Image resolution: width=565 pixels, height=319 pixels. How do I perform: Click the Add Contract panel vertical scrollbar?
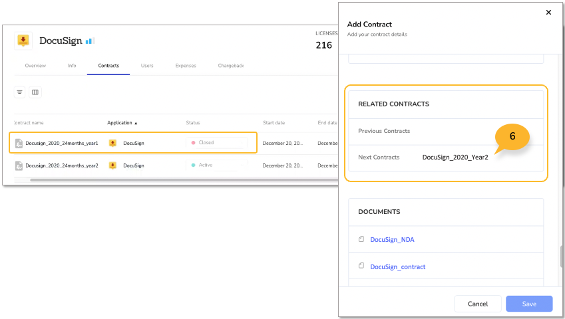(x=562, y=256)
